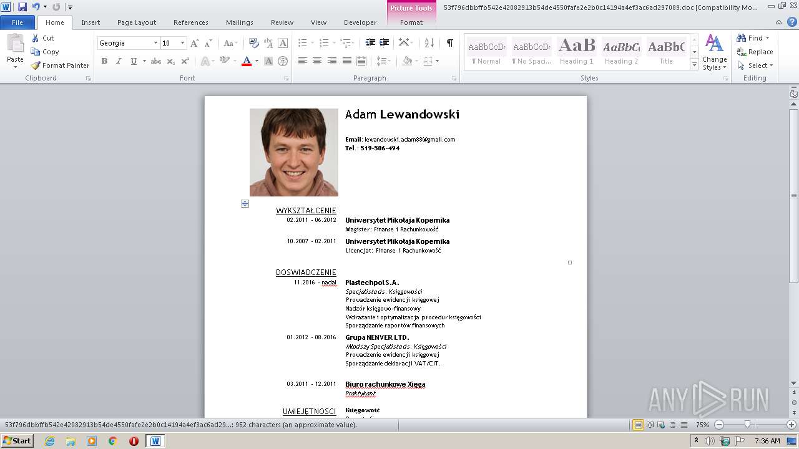Center the paragraph text
Image resolution: width=799 pixels, height=449 pixels.
click(x=317, y=61)
